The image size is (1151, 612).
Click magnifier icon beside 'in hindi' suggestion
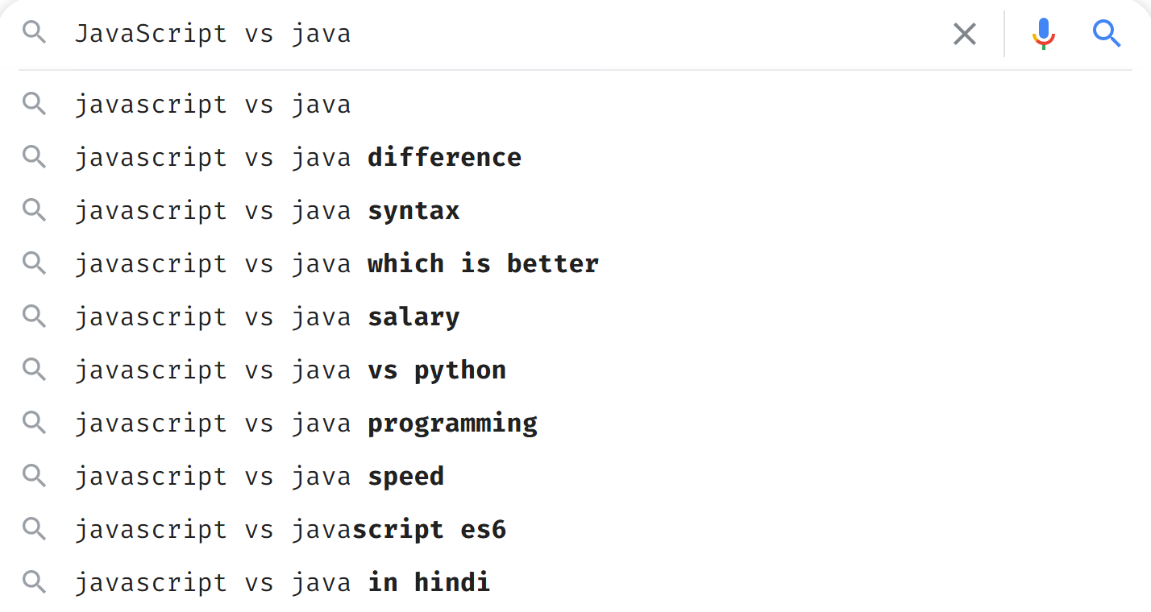pyautogui.click(x=34, y=582)
